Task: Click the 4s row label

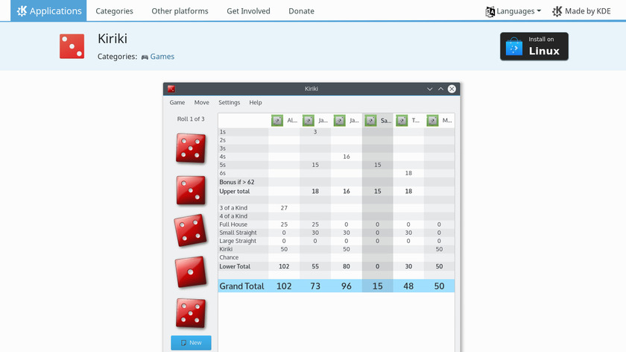Action: click(x=222, y=157)
